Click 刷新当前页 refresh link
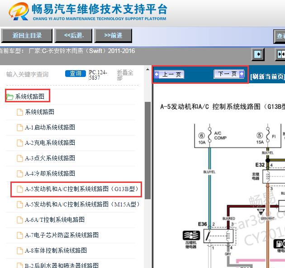Image resolution: width=285 pixels, height=268 pixels. [x=267, y=77]
